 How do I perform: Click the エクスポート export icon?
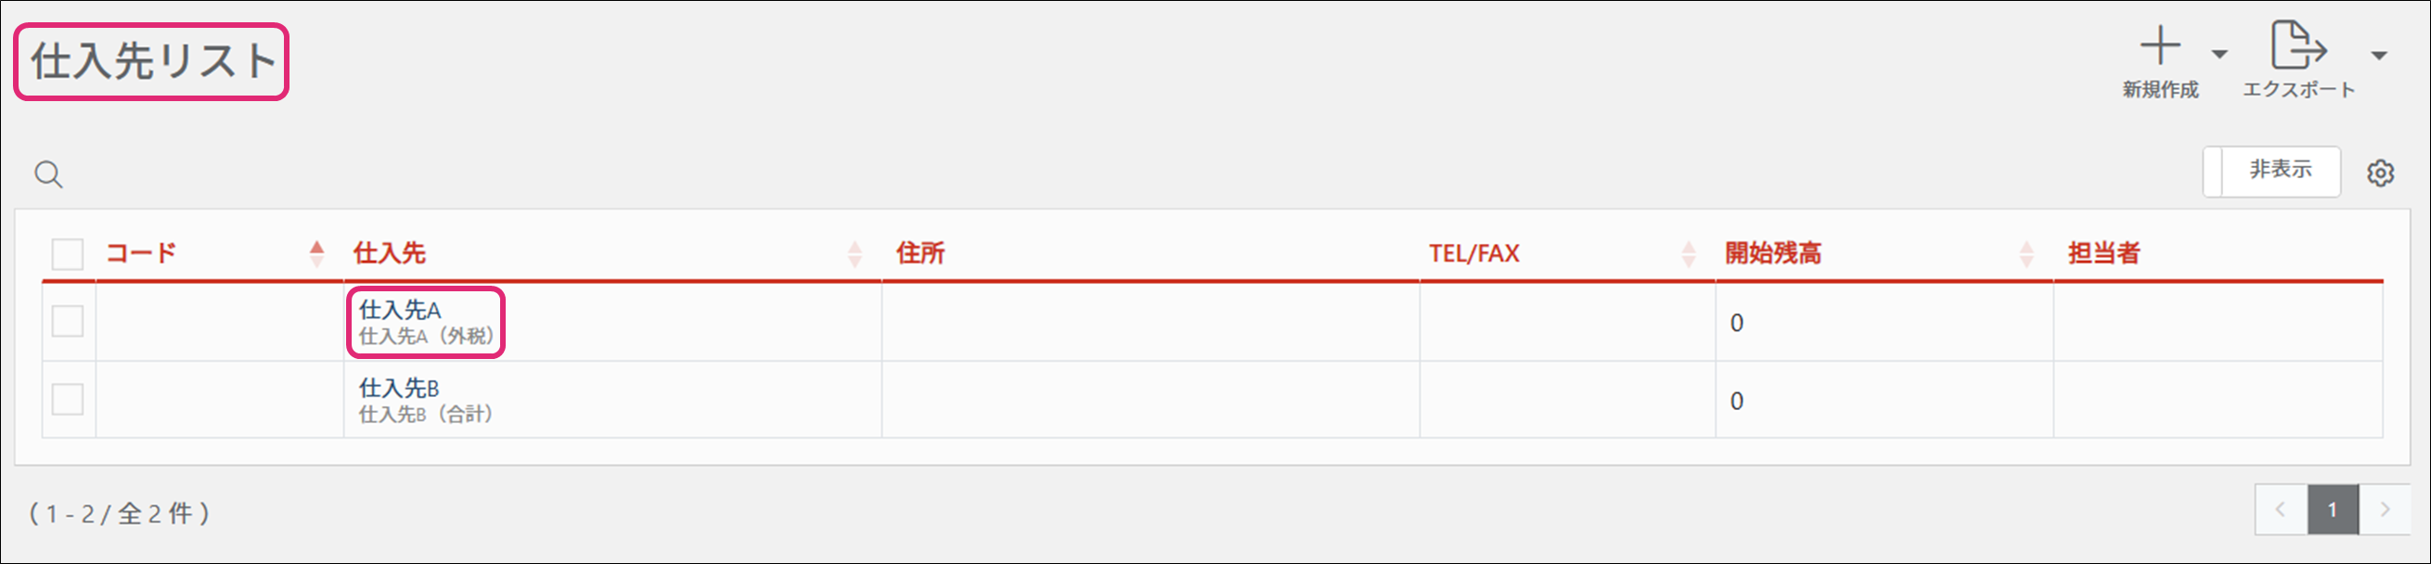click(x=2298, y=46)
